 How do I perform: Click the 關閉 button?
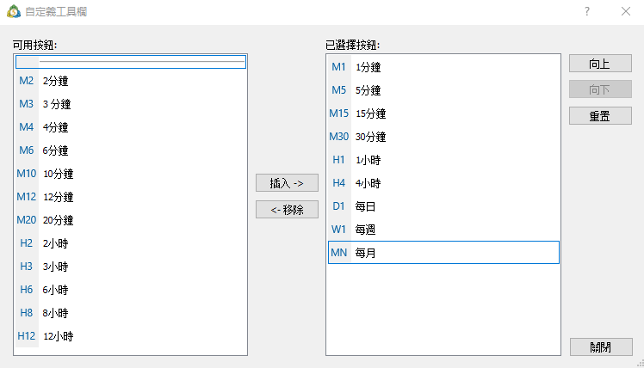601,347
